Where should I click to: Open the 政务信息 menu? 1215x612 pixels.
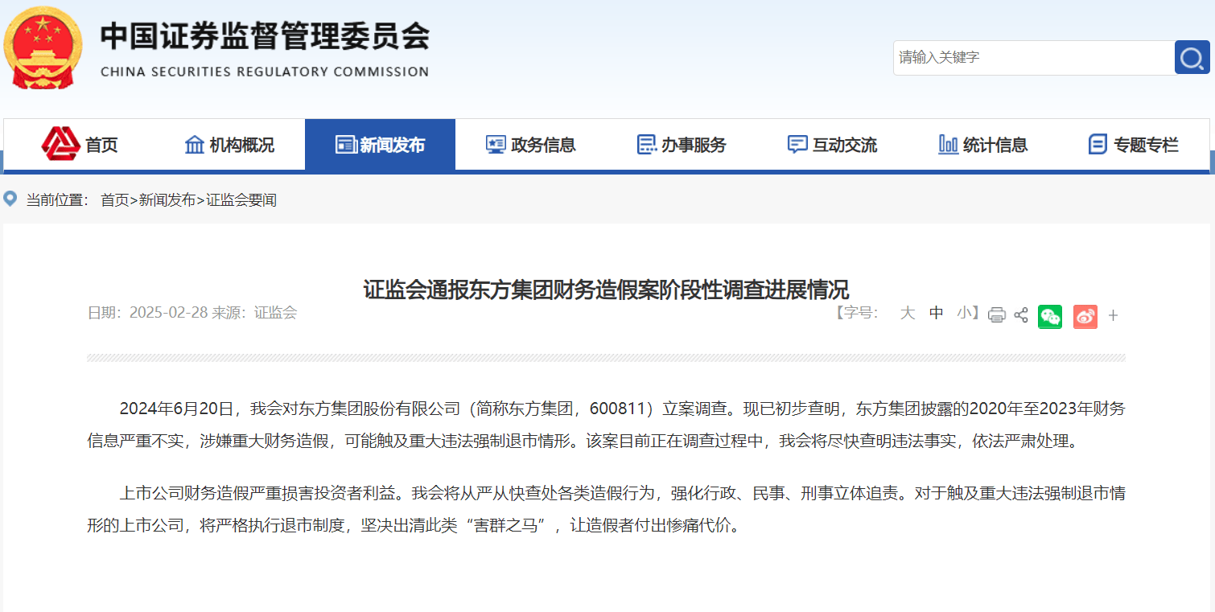coord(530,145)
